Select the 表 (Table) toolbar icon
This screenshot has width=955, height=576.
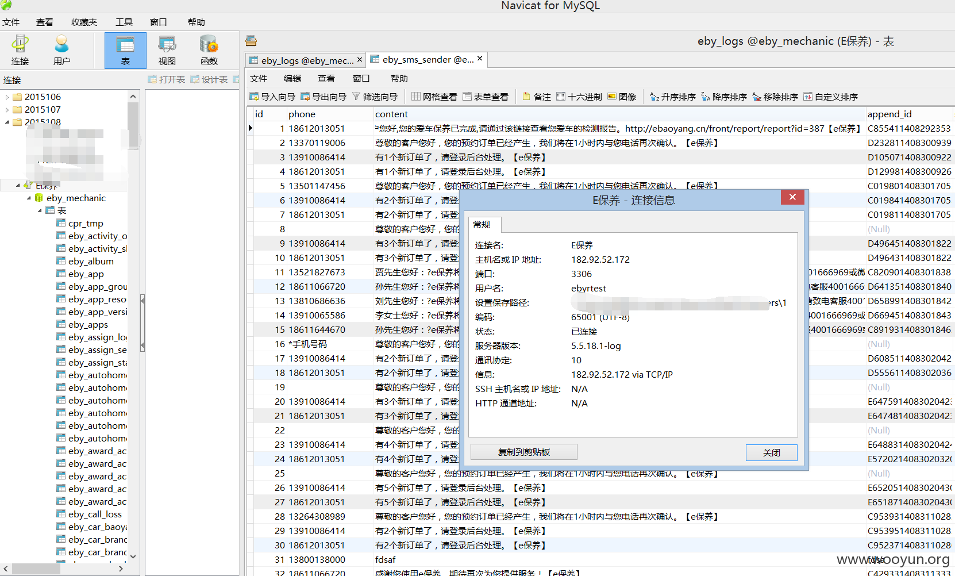click(x=125, y=50)
